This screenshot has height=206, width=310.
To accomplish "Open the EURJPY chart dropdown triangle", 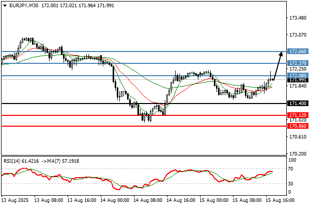I will (x=5, y=6).
